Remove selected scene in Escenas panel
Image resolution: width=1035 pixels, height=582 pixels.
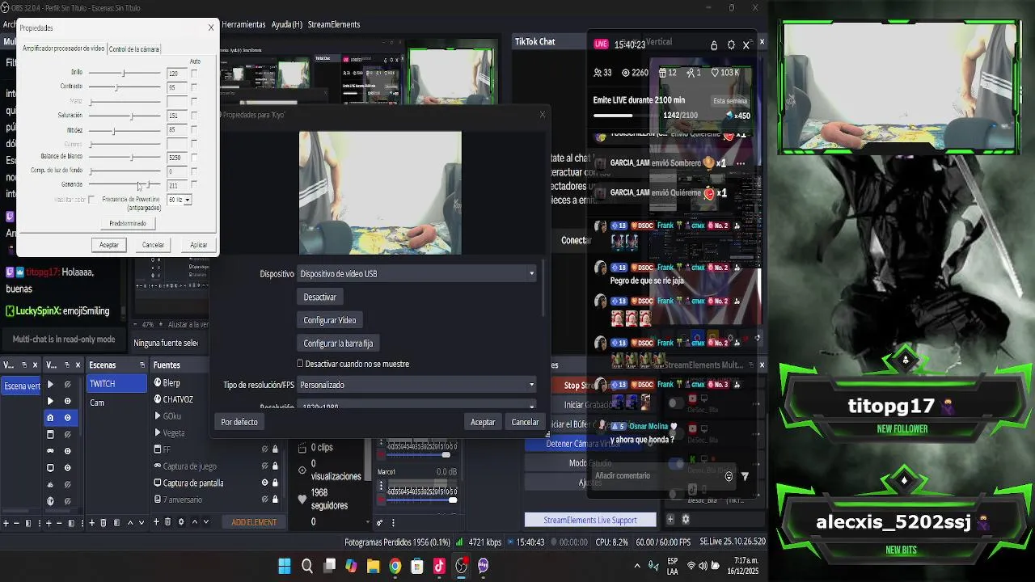tap(103, 523)
